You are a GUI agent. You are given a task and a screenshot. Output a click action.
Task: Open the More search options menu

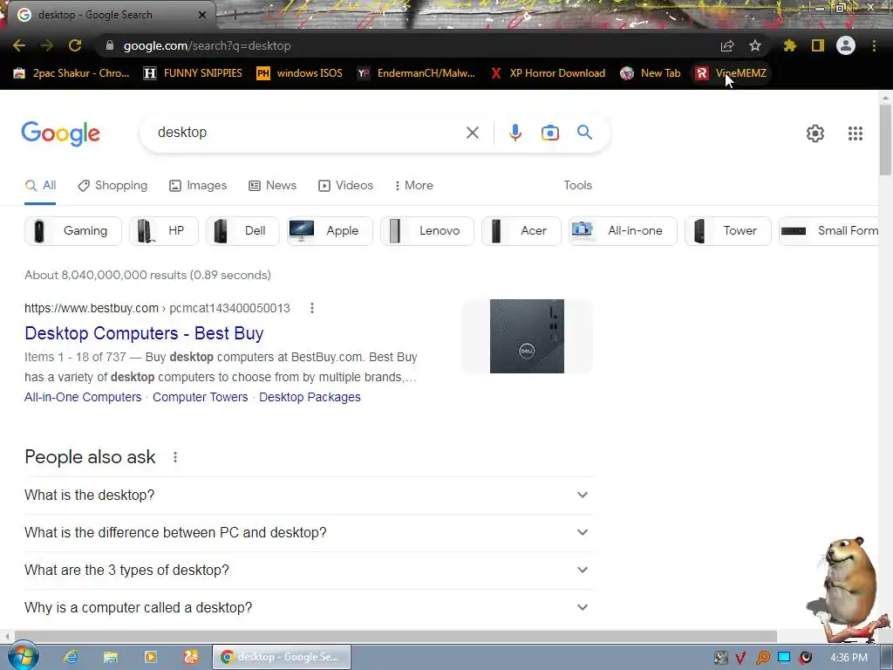click(414, 186)
